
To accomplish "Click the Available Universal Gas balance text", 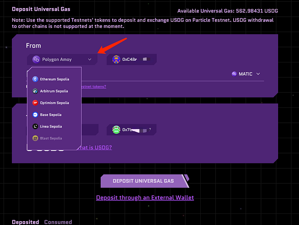I will click(x=232, y=11).
